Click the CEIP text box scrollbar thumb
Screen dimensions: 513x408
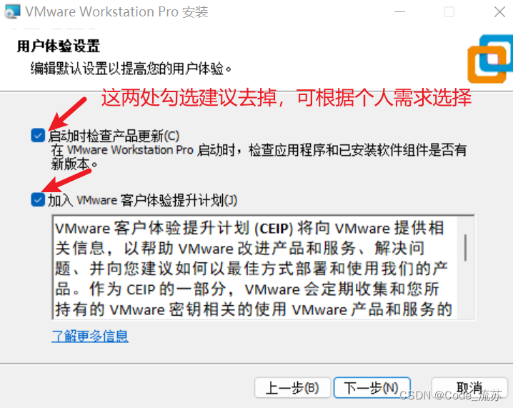pyautogui.click(x=465, y=247)
